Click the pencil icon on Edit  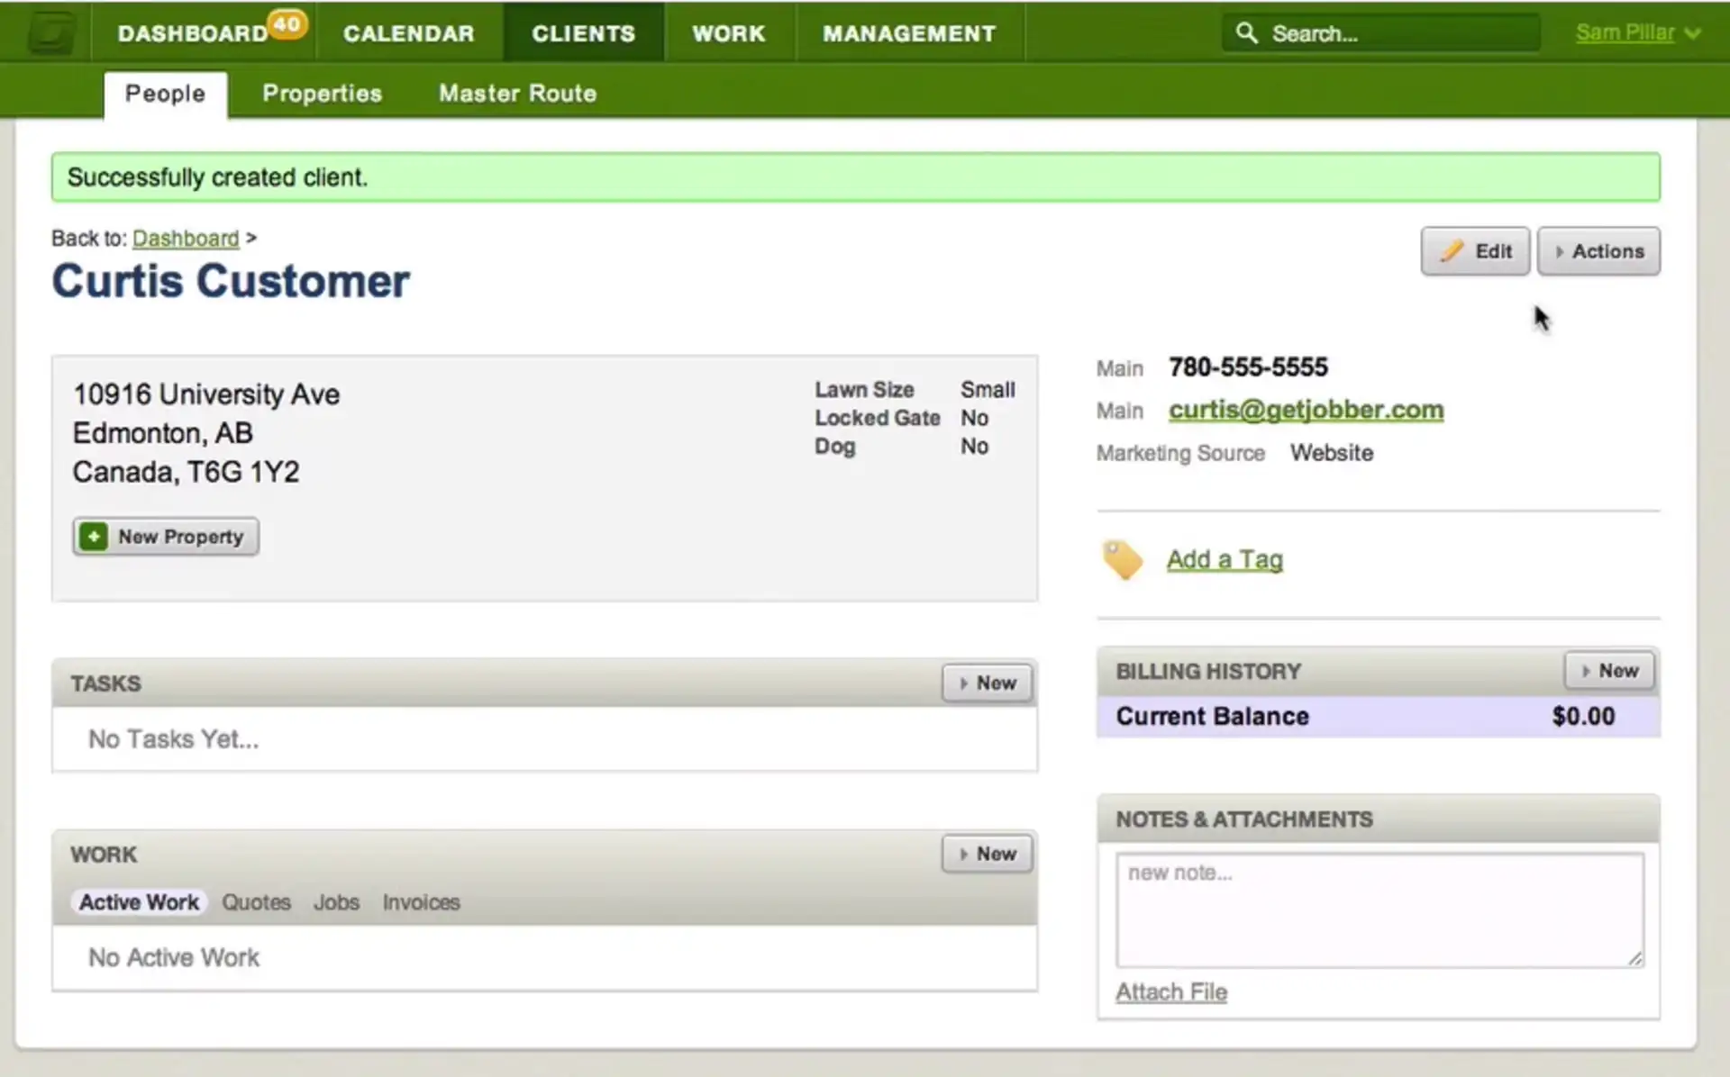(1451, 251)
